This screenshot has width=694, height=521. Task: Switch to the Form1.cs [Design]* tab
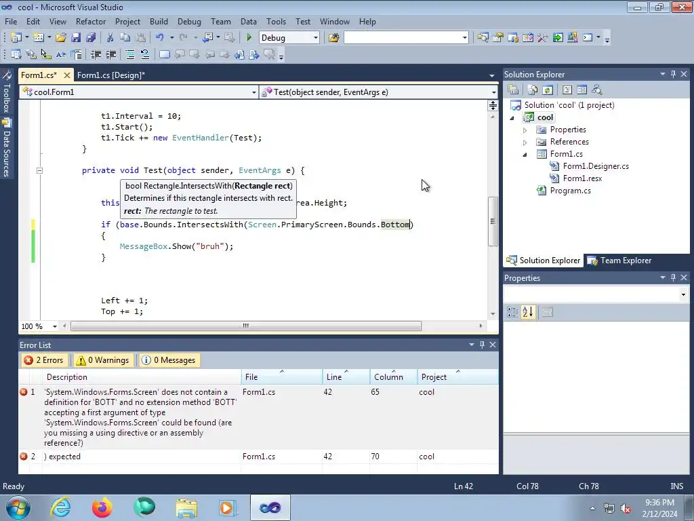111,75
